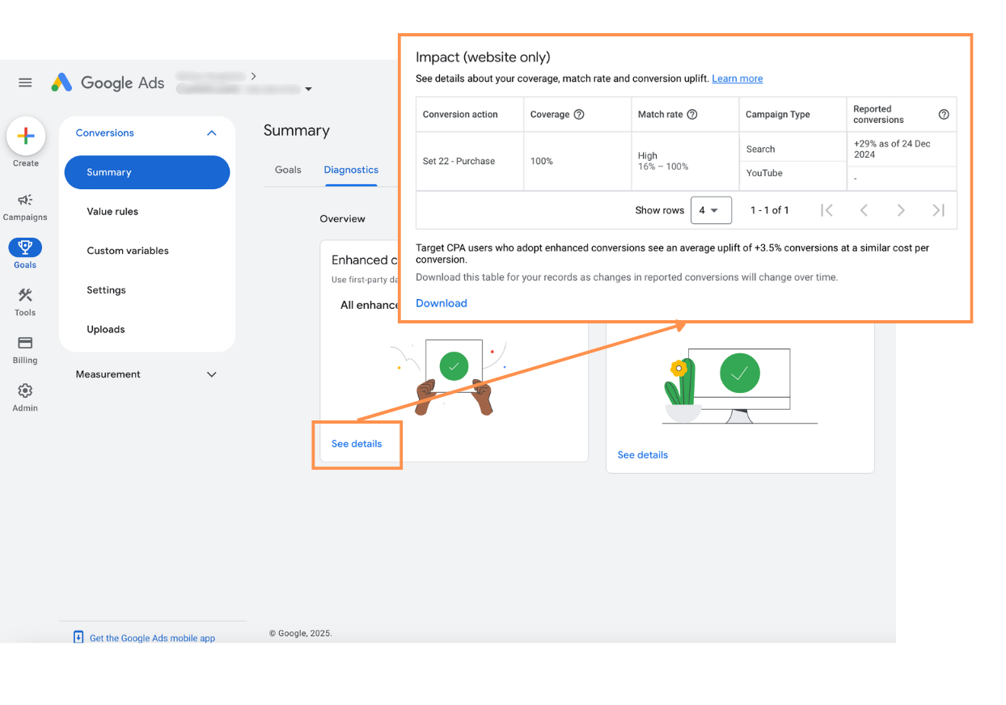Click the mobile app phone icon
The width and height of the screenshot is (1006, 705).
click(78, 637)
